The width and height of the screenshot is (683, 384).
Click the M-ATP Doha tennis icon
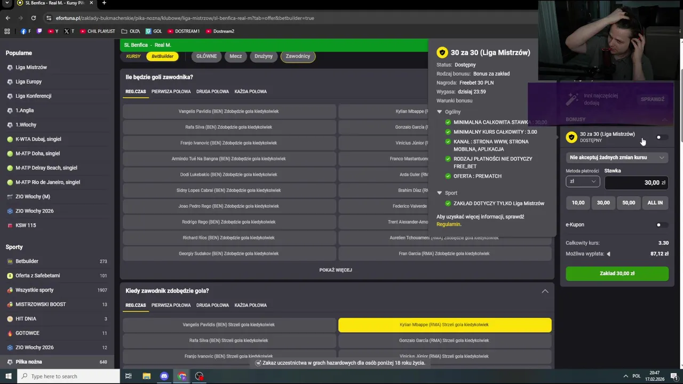(10, 154)
